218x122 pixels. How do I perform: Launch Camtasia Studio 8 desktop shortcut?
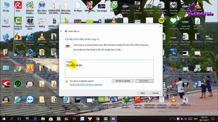(x=18, y=23)
